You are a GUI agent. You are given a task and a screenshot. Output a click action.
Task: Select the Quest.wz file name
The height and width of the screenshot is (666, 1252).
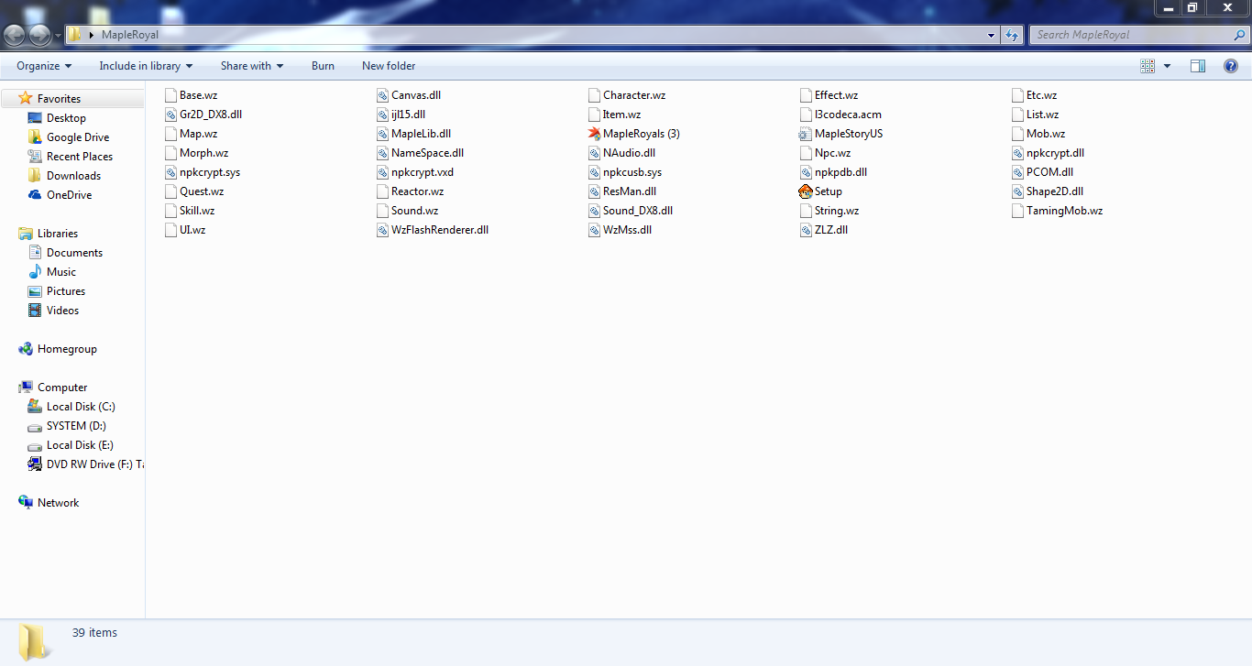tap(202, 191)
